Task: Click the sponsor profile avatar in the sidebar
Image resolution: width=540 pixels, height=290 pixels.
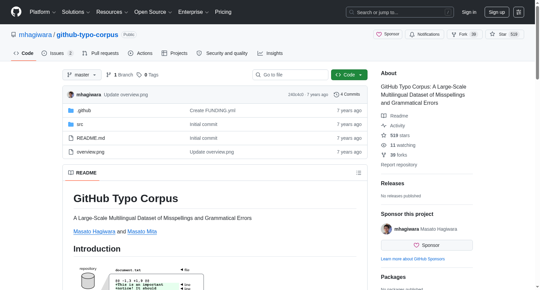Action: 386,229
